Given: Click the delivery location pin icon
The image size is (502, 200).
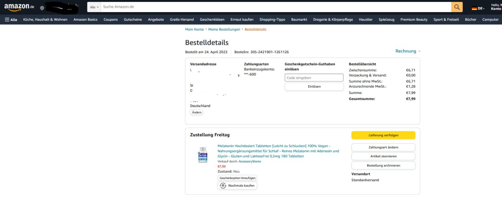Looking at the screenshot, I should (x=42, y=7).
